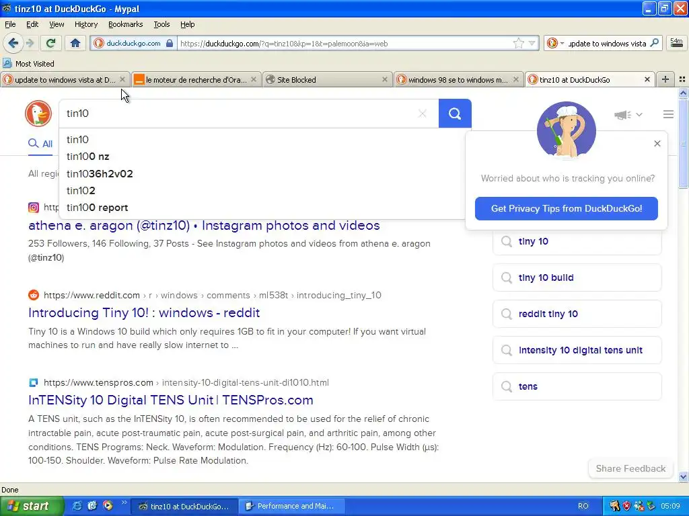Screen dimensions: 689x516
Task: Open the URL history dropdown arrow
Action: (532, 44)
